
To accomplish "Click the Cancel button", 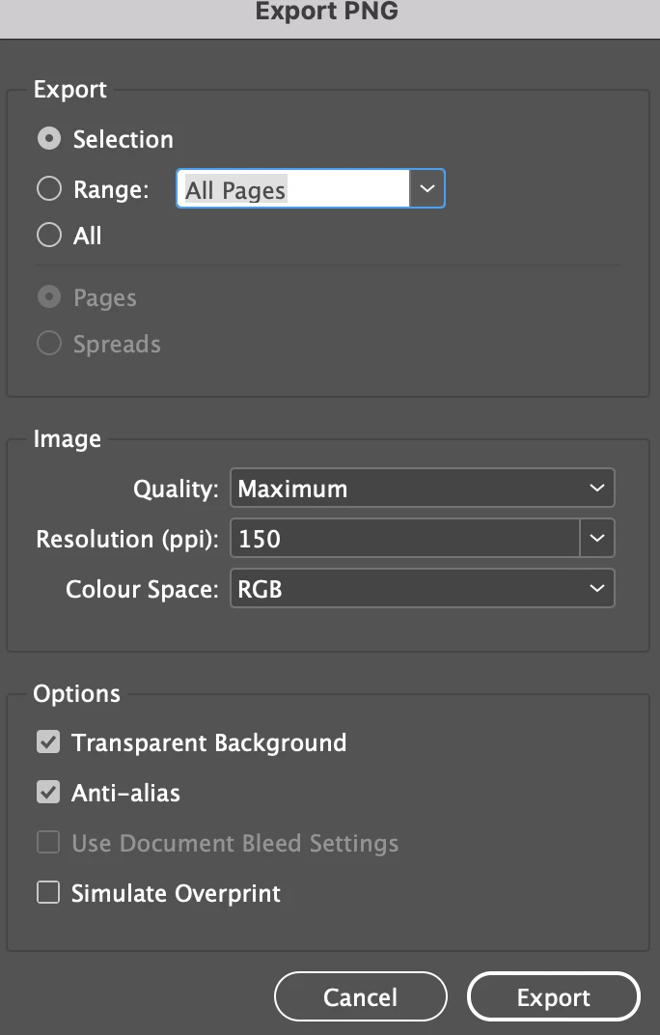I will click(360, 997).
